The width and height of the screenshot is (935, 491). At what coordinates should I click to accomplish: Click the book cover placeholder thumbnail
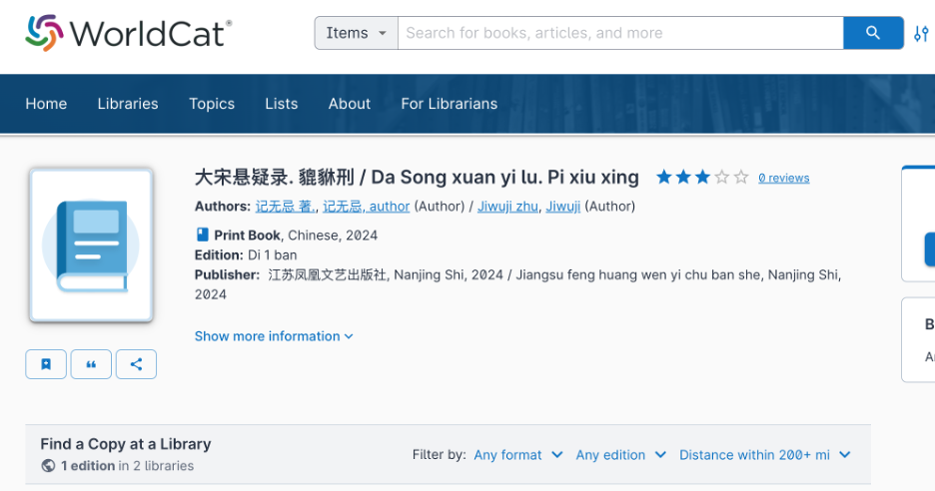tap(91, 245)
